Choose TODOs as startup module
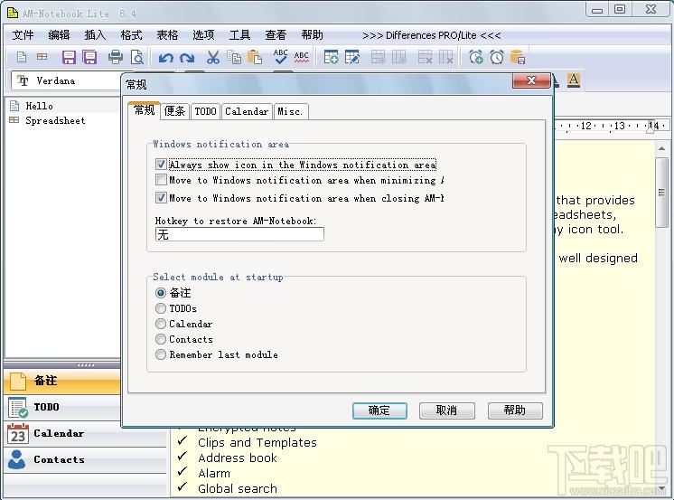674x500 pixels. pyautogui.click(x=160, y=308)
